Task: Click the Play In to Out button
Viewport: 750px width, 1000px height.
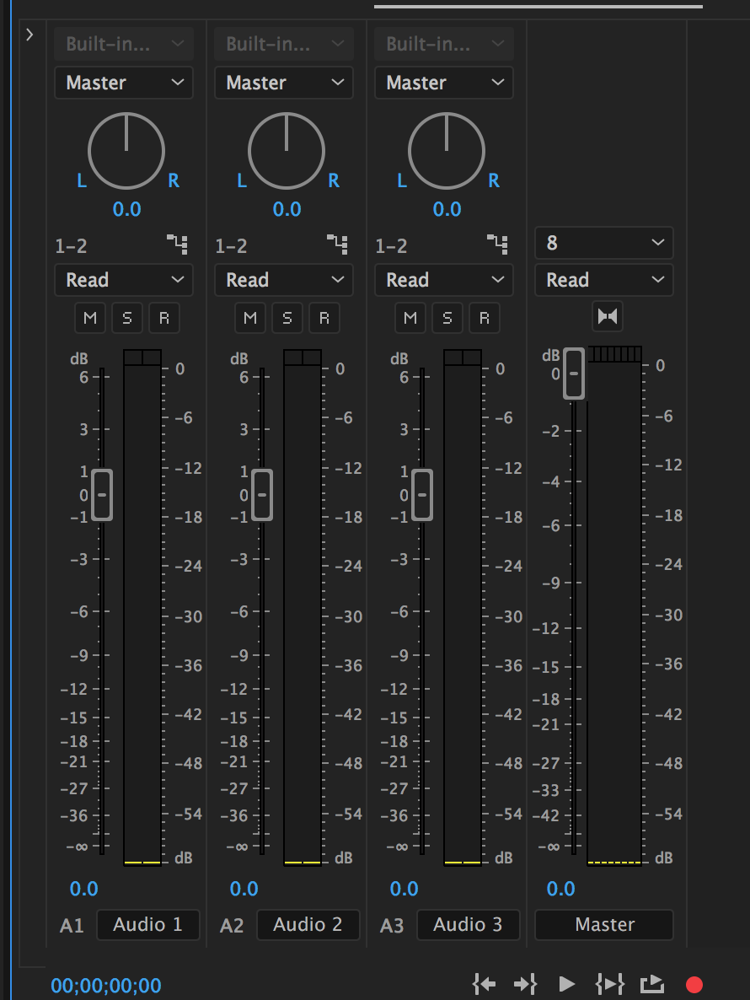Action: point(609,983)
